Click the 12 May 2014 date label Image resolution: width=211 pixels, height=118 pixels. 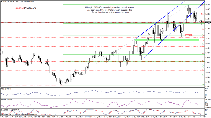pos(14,117)
